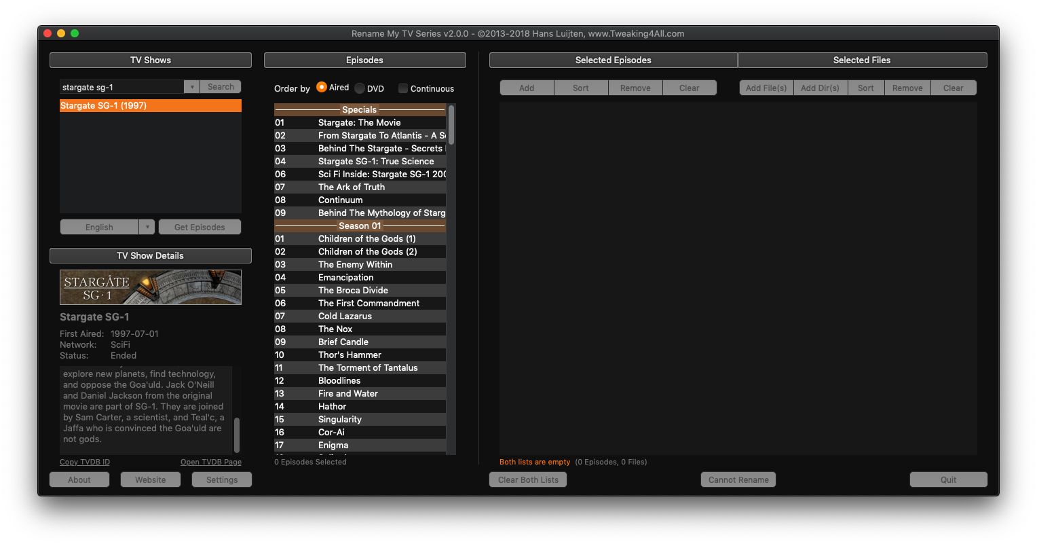Click the Episodes panel header
Screen dimensions: 1037x546
365,60
